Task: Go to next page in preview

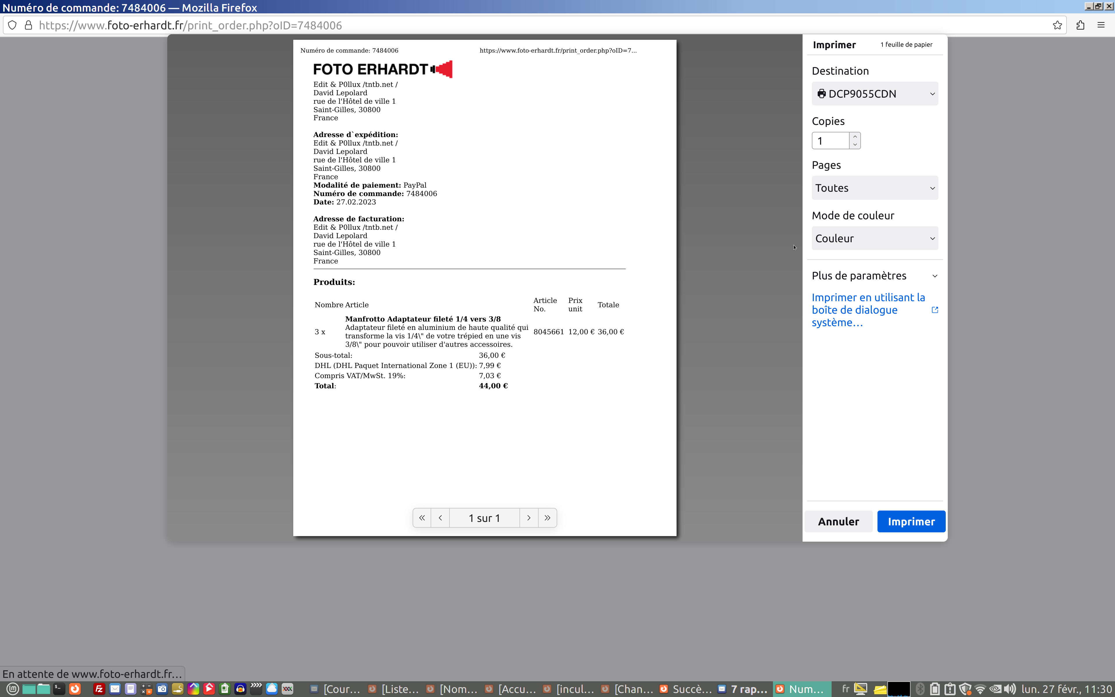Action: click(528, 518)
